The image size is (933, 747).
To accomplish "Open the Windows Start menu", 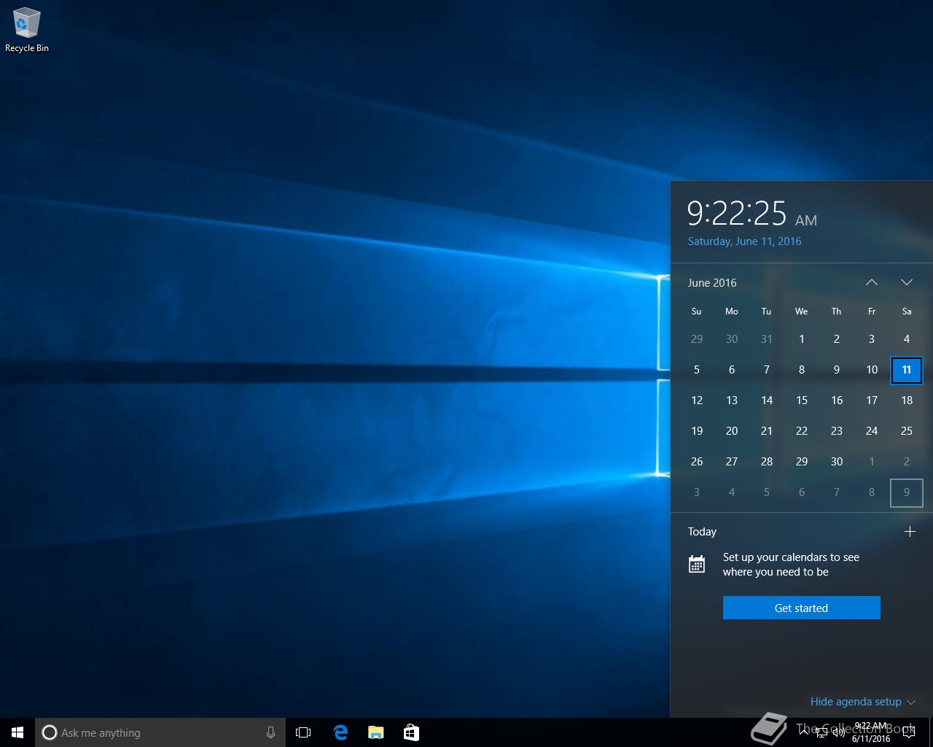I will pyautogui.click(x=17, y=732).
